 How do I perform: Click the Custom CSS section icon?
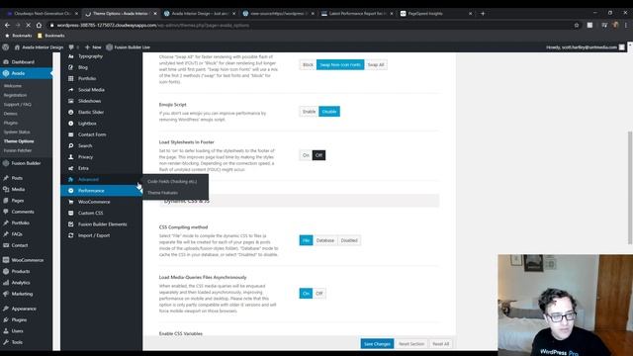tap(71, 213)
